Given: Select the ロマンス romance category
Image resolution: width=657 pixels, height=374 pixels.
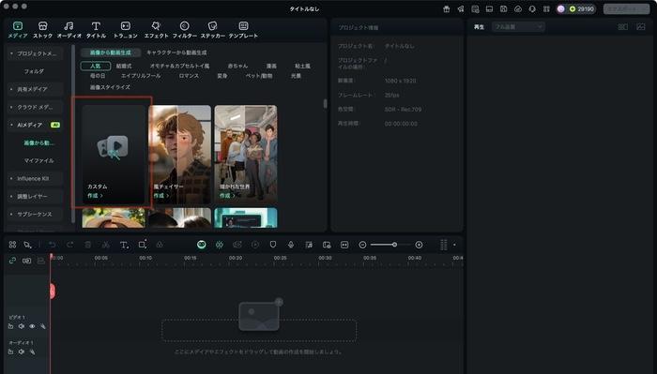Looking at the screenshot, I should pos(189,76).
